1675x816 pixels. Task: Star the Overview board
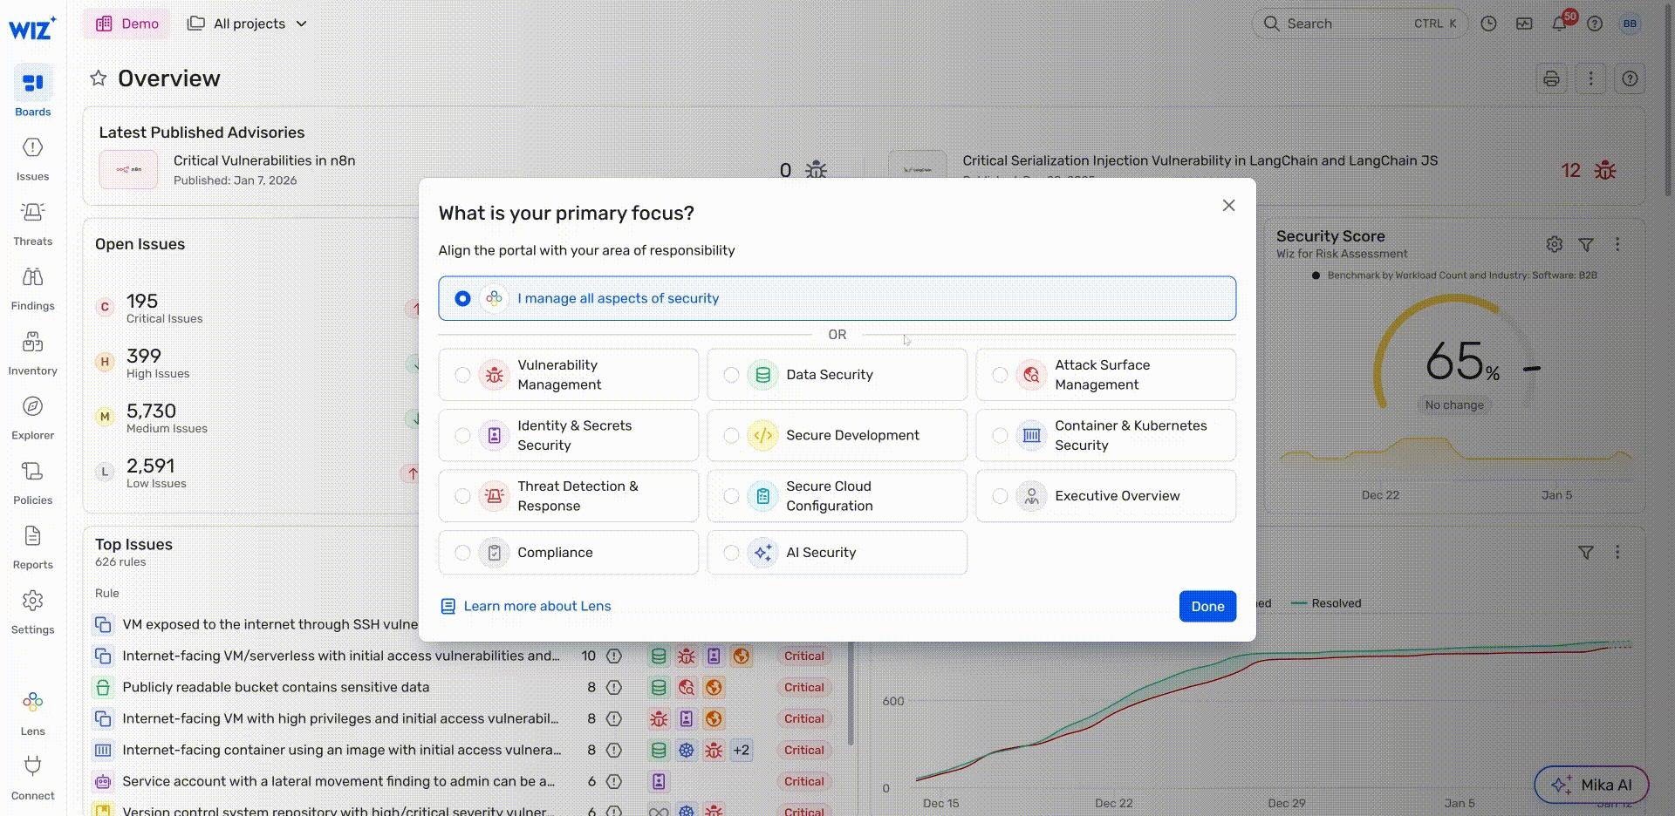[99, 78]
